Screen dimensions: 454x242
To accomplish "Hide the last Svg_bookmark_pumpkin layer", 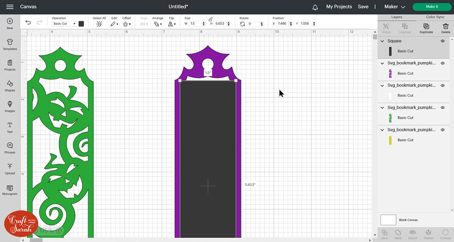I will tap(443, 130).
